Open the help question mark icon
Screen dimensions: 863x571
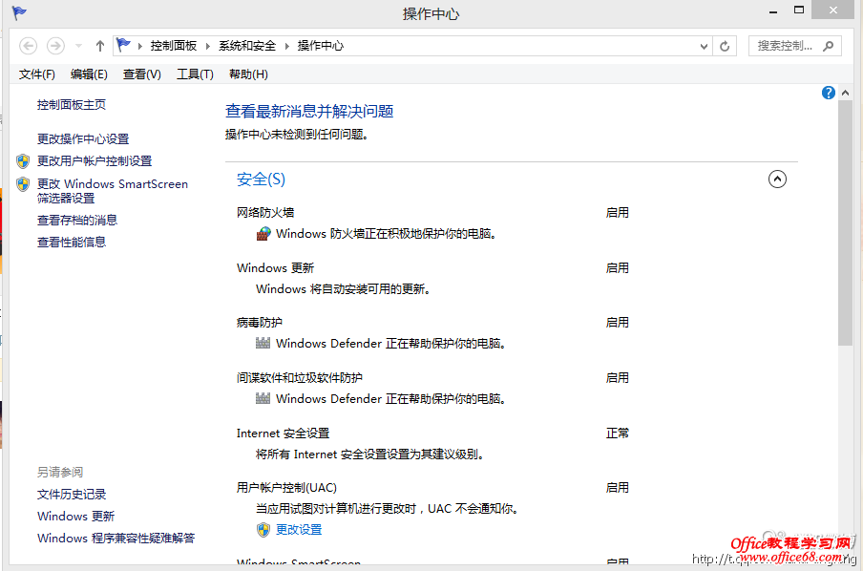pos(828,93)
